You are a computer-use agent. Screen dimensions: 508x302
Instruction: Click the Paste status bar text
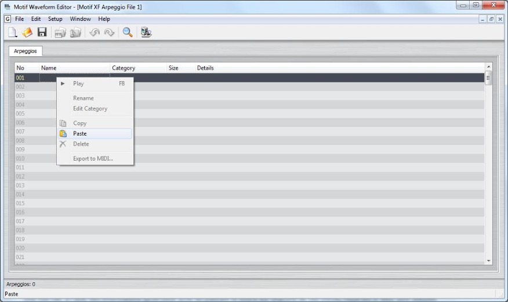[12, 294]
